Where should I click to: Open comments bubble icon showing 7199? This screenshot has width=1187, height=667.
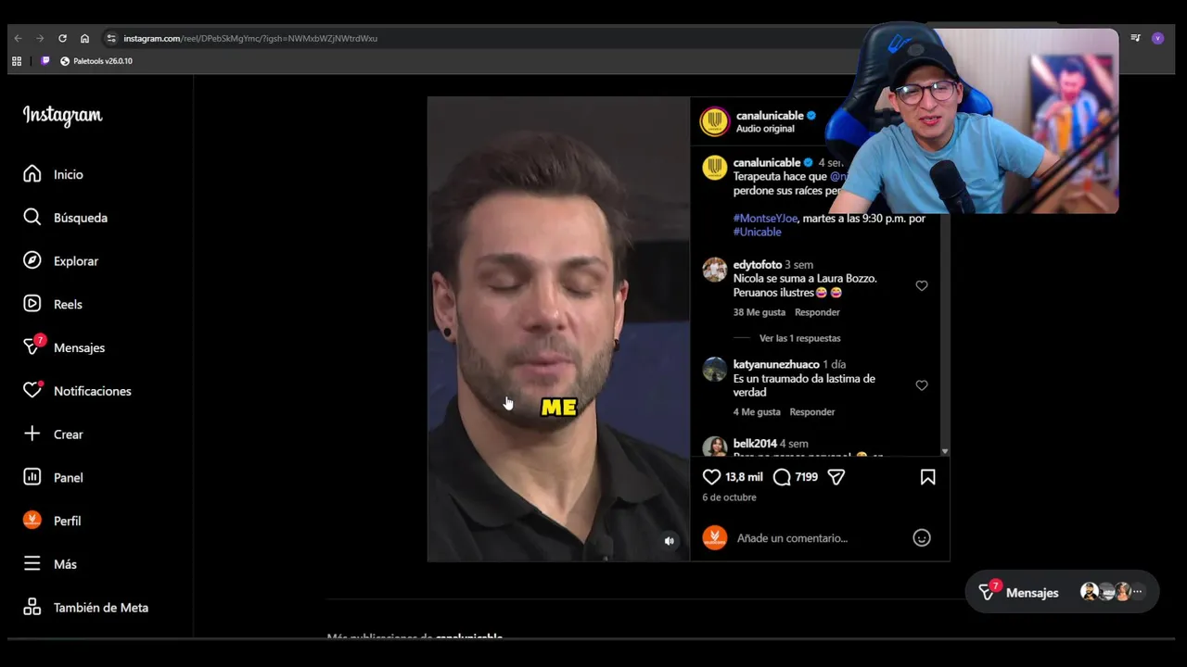pos(782,477)
